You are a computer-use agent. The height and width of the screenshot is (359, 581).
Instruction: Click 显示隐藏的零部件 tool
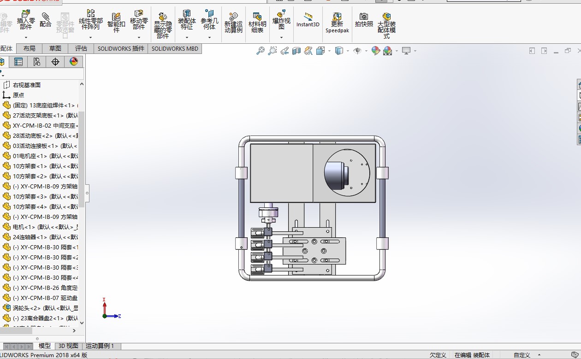(163, 26)
